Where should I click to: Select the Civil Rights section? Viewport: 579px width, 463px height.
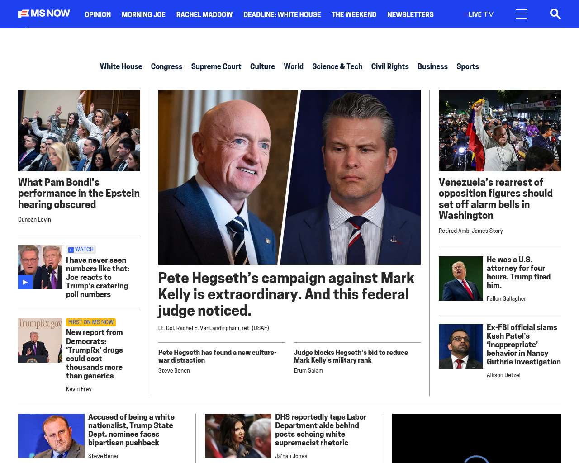pyautogui.click(x=389, y=66)
